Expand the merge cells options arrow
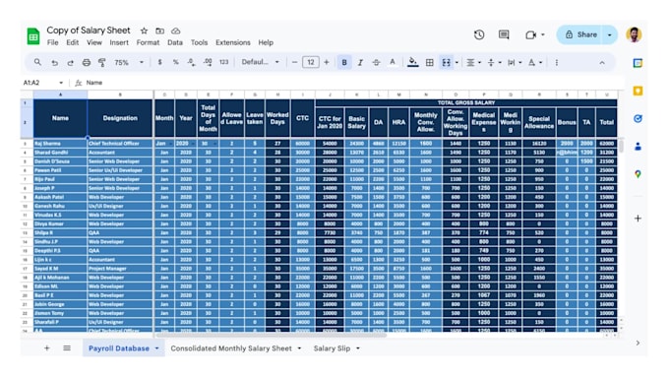The width and height of the screenshot is (669, 377). click(456, 63)
